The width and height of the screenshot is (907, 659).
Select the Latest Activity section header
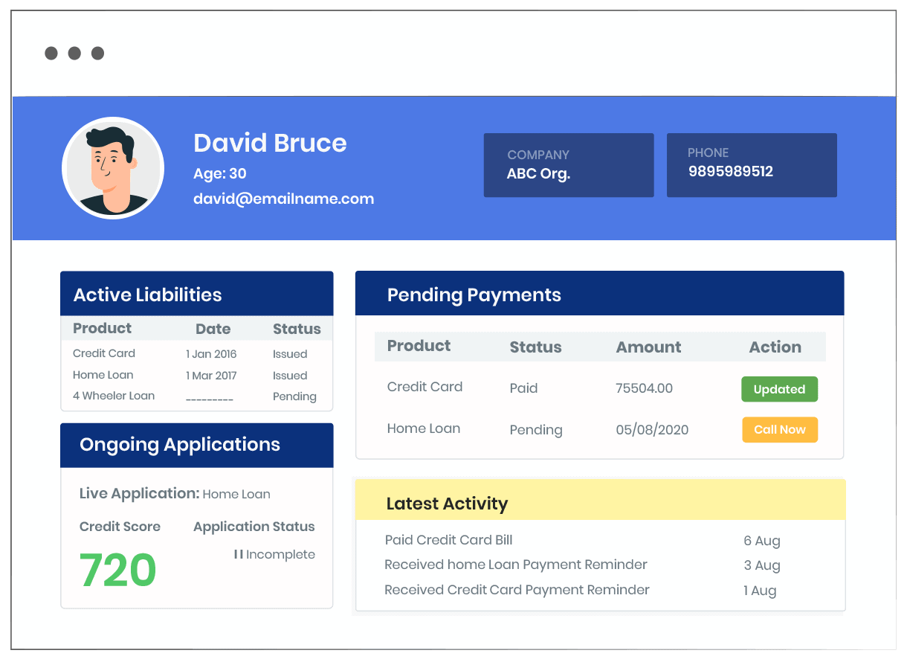pyautogui.click(x=446, y=504)
